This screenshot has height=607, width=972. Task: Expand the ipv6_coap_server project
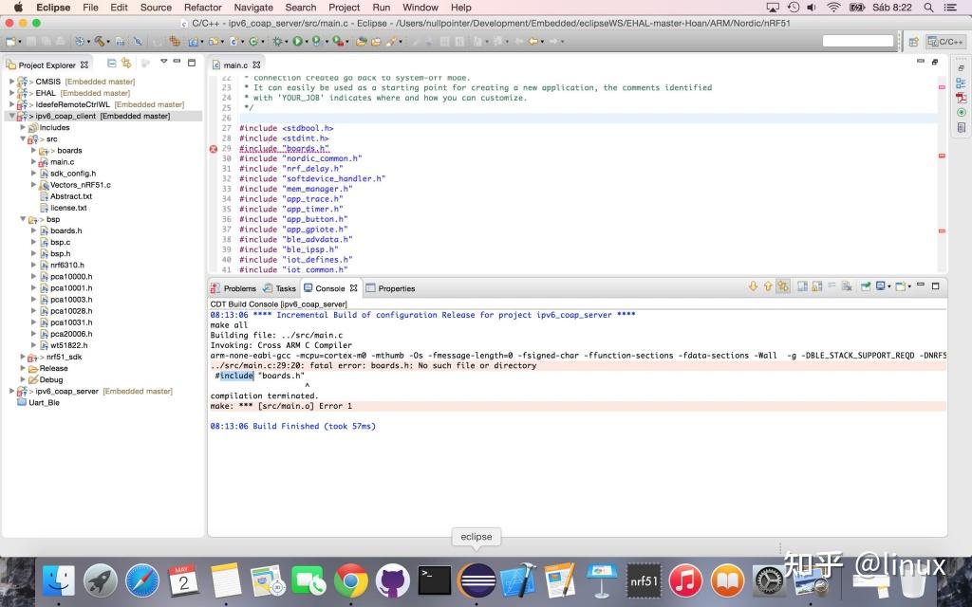pos(11,391)
